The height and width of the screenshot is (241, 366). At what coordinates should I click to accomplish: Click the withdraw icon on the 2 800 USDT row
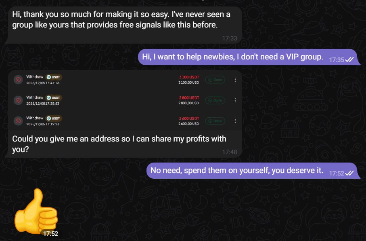[x=18, y=100]
